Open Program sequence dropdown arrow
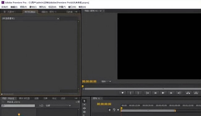201x116 pixels. [101, 11]
